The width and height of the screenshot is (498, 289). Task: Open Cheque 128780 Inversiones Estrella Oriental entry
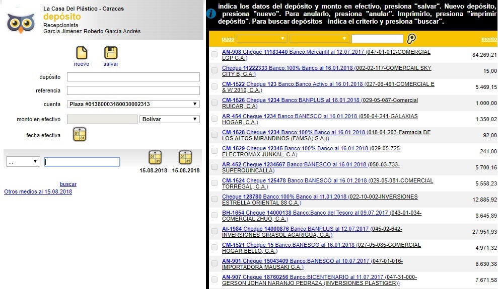click(320, 200)
